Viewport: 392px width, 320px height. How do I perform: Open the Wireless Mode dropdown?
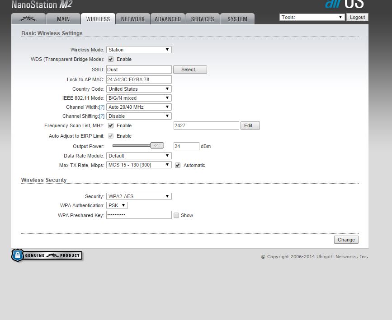coord(139,50)
